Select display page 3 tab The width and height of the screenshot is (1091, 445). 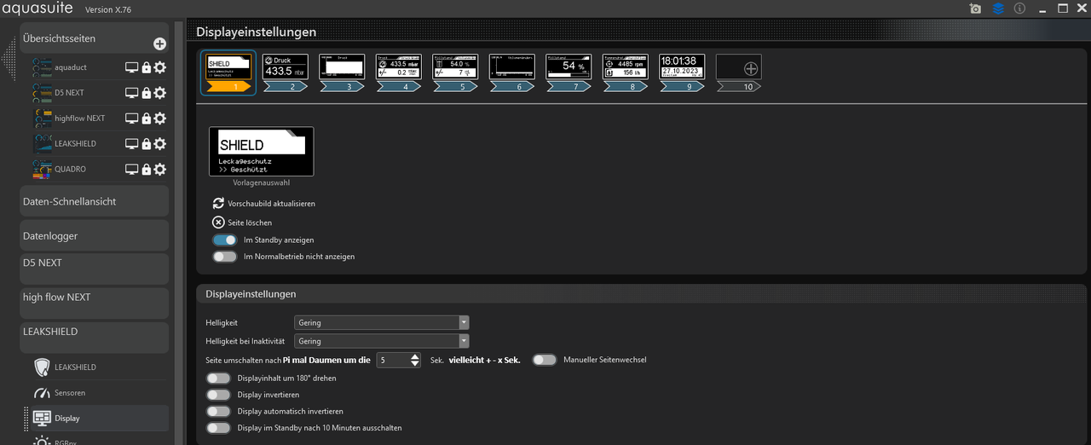pos(342,73)
